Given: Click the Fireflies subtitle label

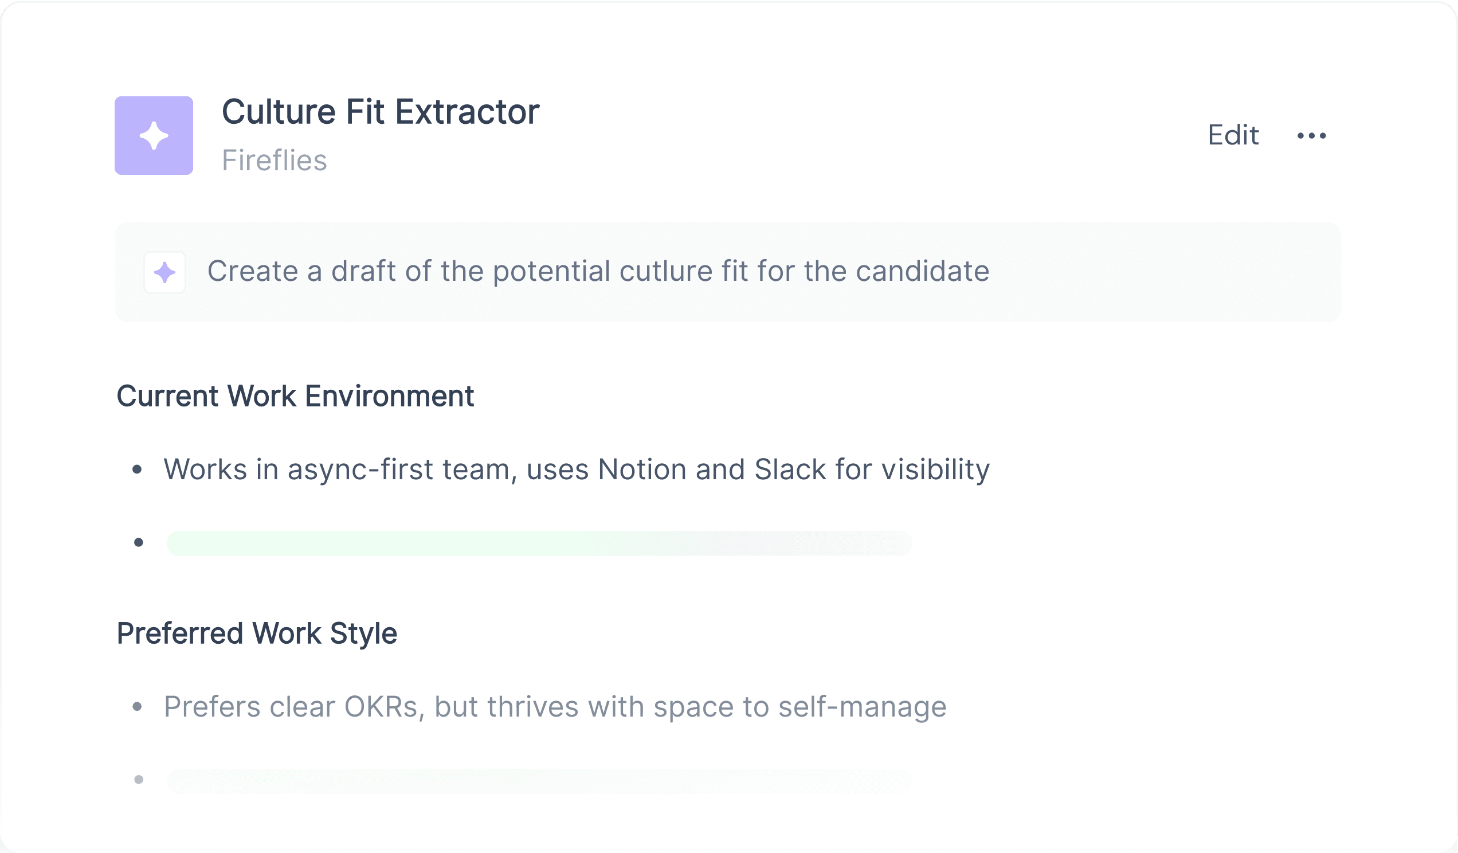Looking at the screenshot, I should click(x=275, y=161).
